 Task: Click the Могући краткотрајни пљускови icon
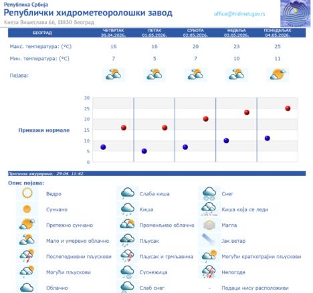[209, 256]
